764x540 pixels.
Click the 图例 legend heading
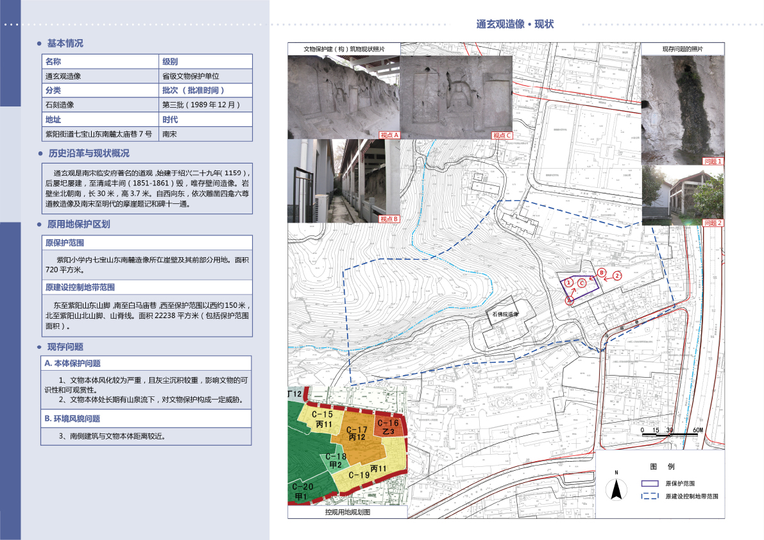click(x=662, y=466)
